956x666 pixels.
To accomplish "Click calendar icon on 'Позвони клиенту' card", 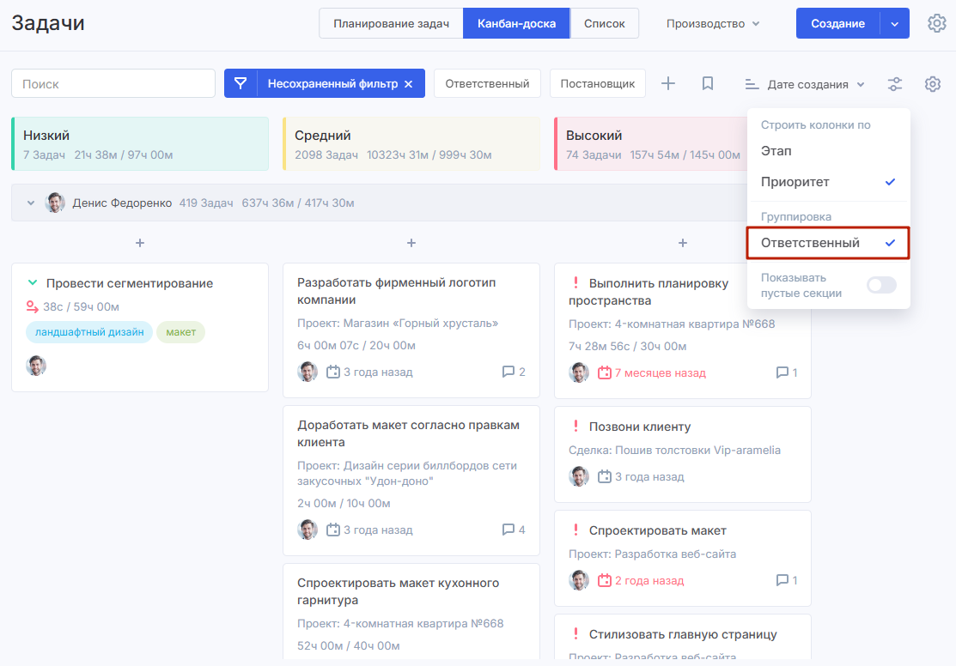I will coord(605,476).
